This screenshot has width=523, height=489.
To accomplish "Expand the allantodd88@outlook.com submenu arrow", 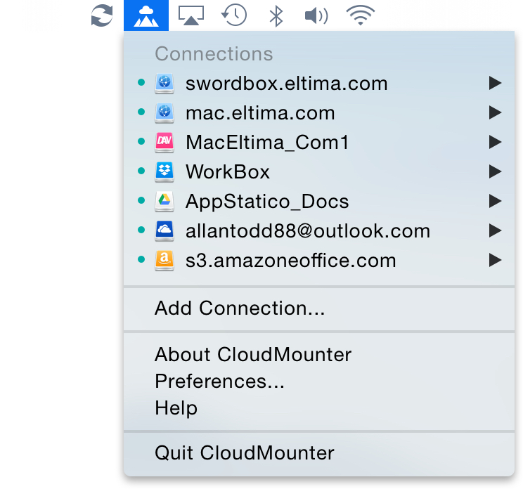I will [496, 230].
